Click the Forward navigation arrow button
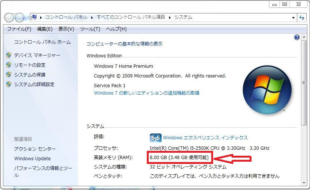This screenshot has height=190, width=310. tap(19, 18)
